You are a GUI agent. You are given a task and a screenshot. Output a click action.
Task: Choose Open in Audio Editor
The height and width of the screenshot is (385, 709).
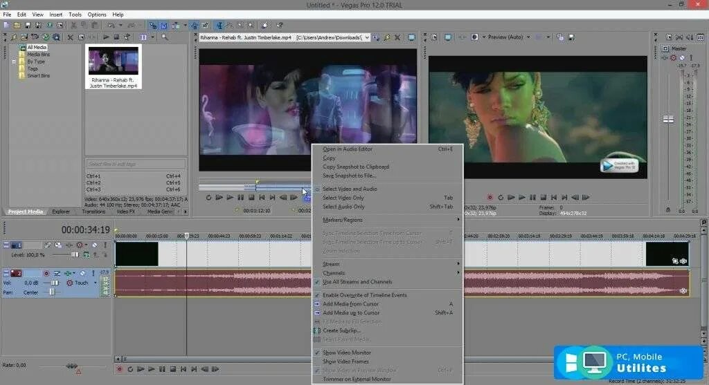pyautogui.click(x=387, y=149)
